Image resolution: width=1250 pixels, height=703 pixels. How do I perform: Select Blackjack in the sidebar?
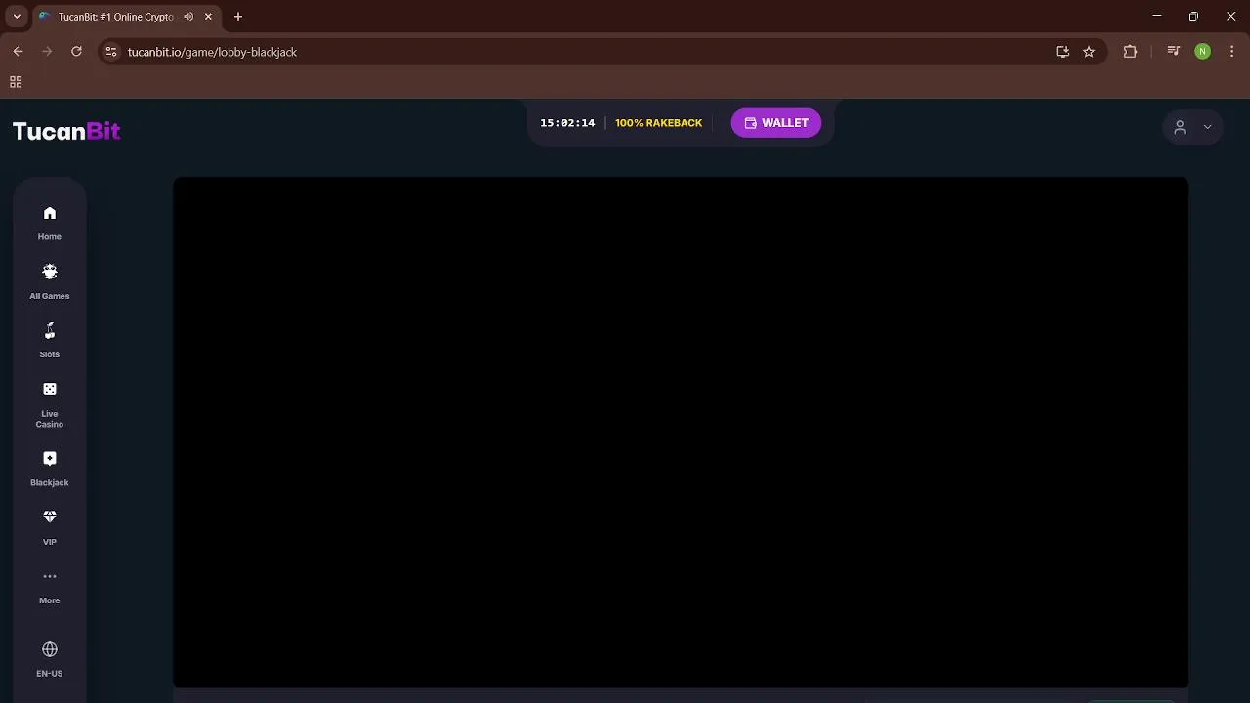[x=50, y=469]
